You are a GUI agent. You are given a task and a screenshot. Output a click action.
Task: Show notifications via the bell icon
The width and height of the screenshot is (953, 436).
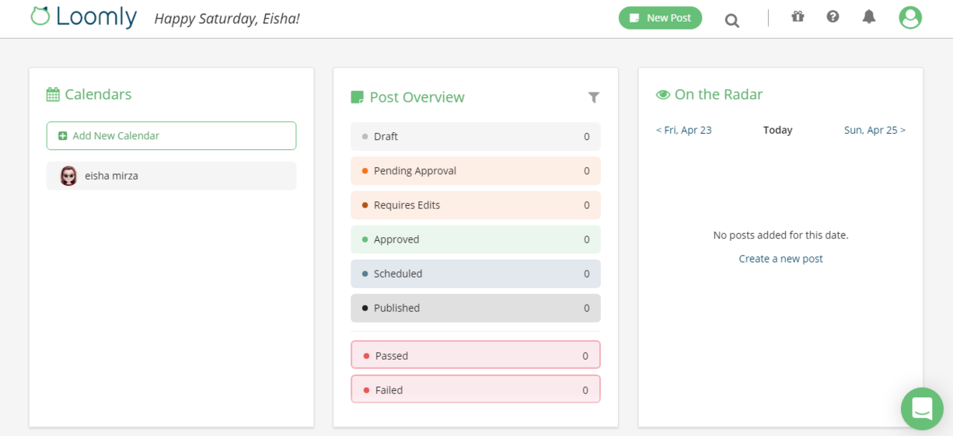pyautogui.click(x=869, y=16)
